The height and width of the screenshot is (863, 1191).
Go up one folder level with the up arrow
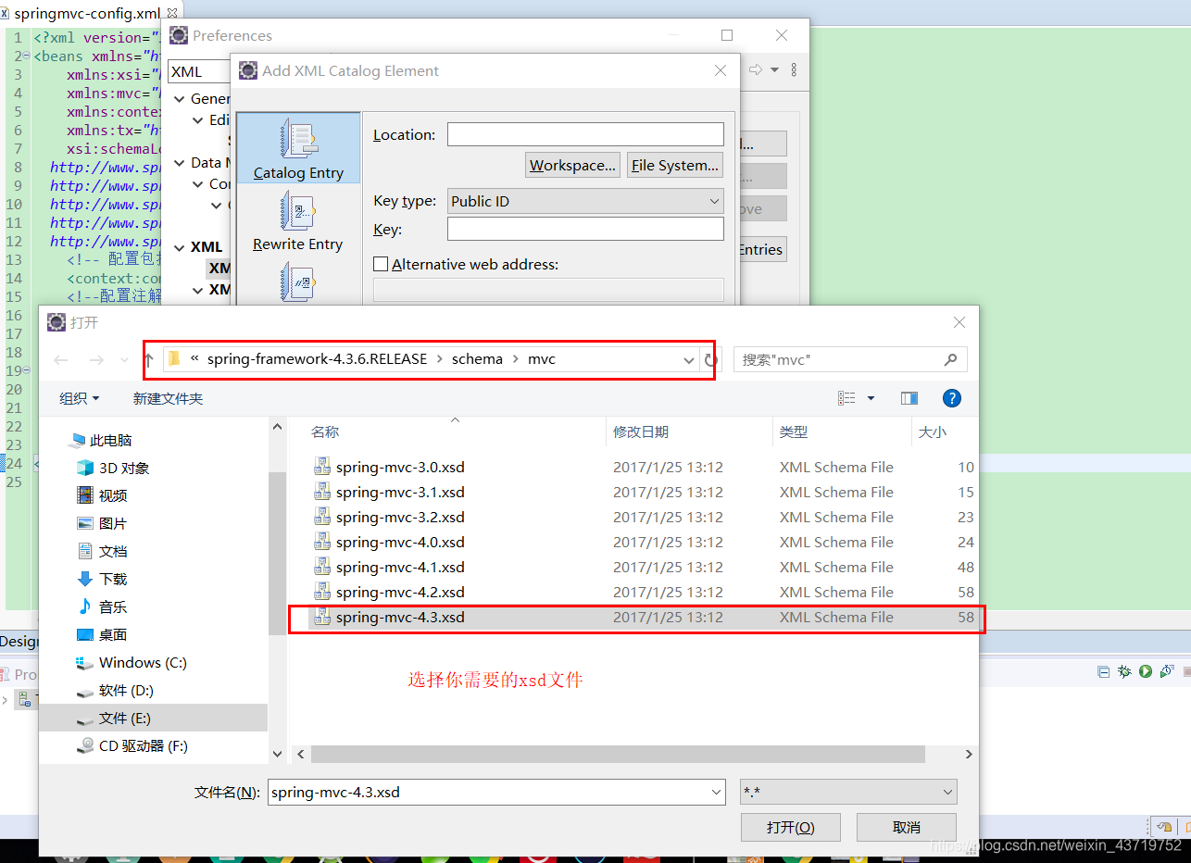click(148, 360)
